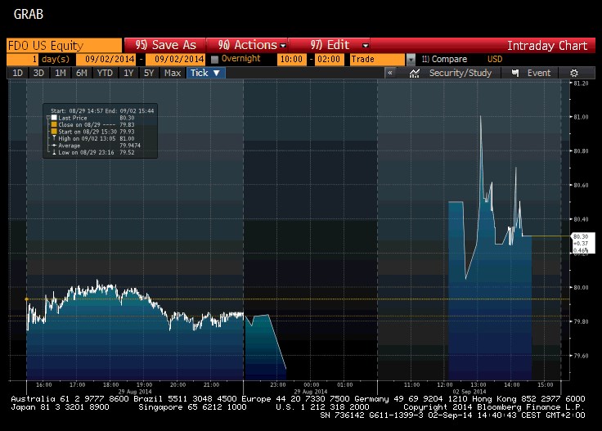Expand the Trade type dropdown
Viewport: 602px width, 431px height.
coord(411,59)
